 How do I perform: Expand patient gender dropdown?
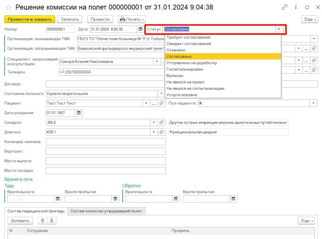314,103
